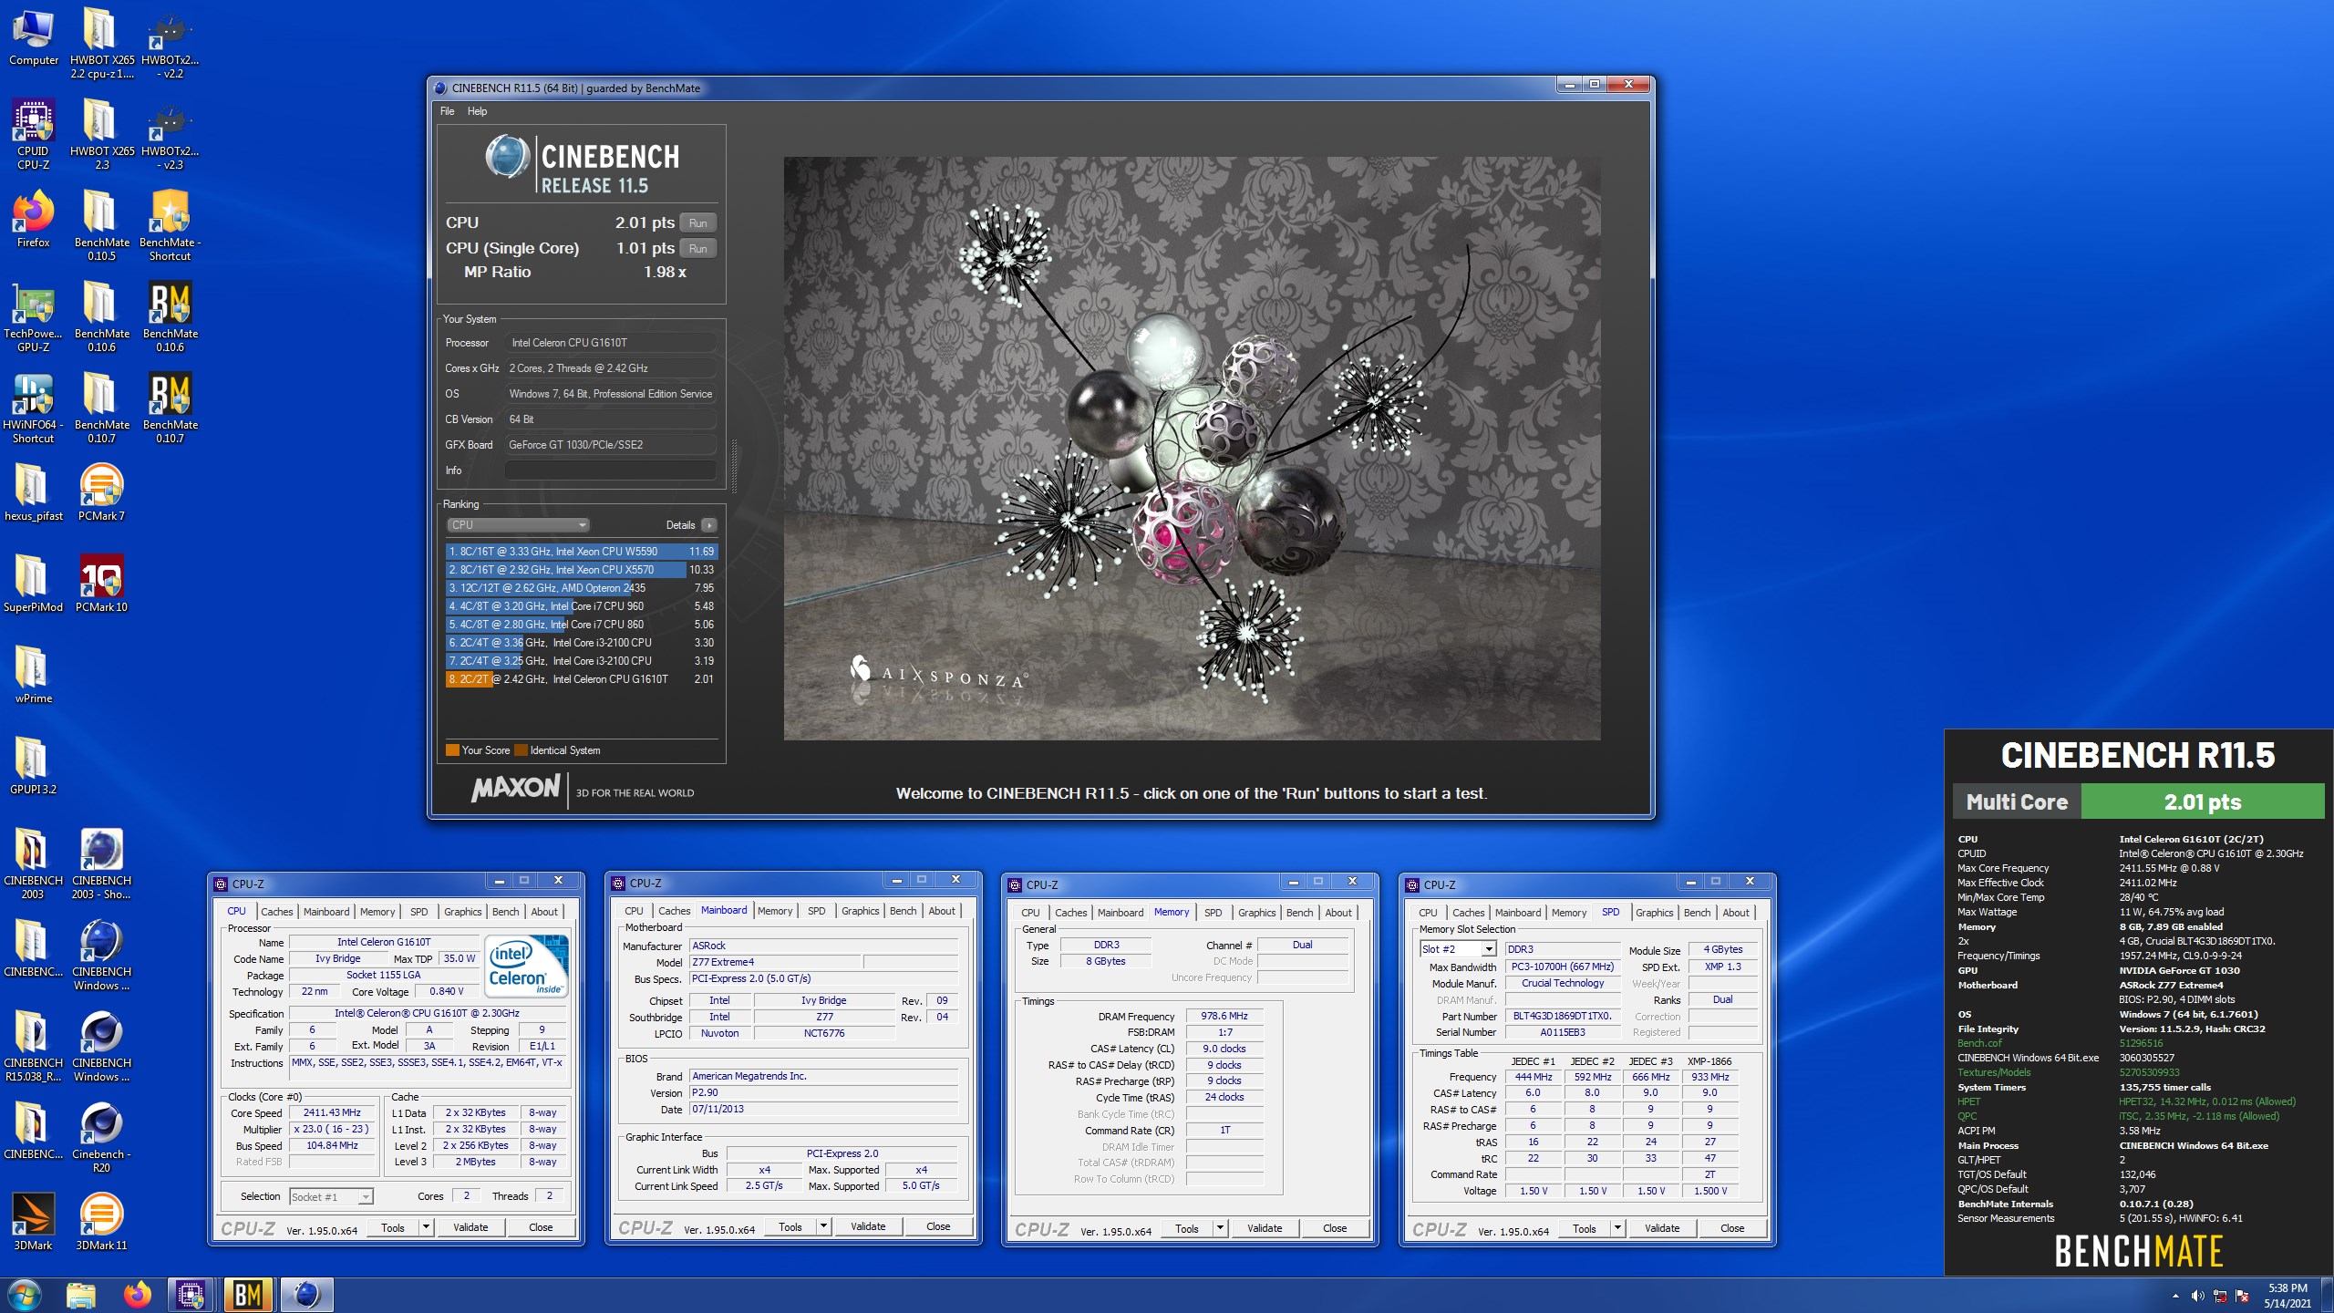
Task: Open the Windows Explorer taskbar icon
Action: click(81, 1295)
